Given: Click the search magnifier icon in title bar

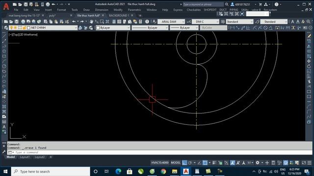Looking at the screenshot, I should pos(227,4).
